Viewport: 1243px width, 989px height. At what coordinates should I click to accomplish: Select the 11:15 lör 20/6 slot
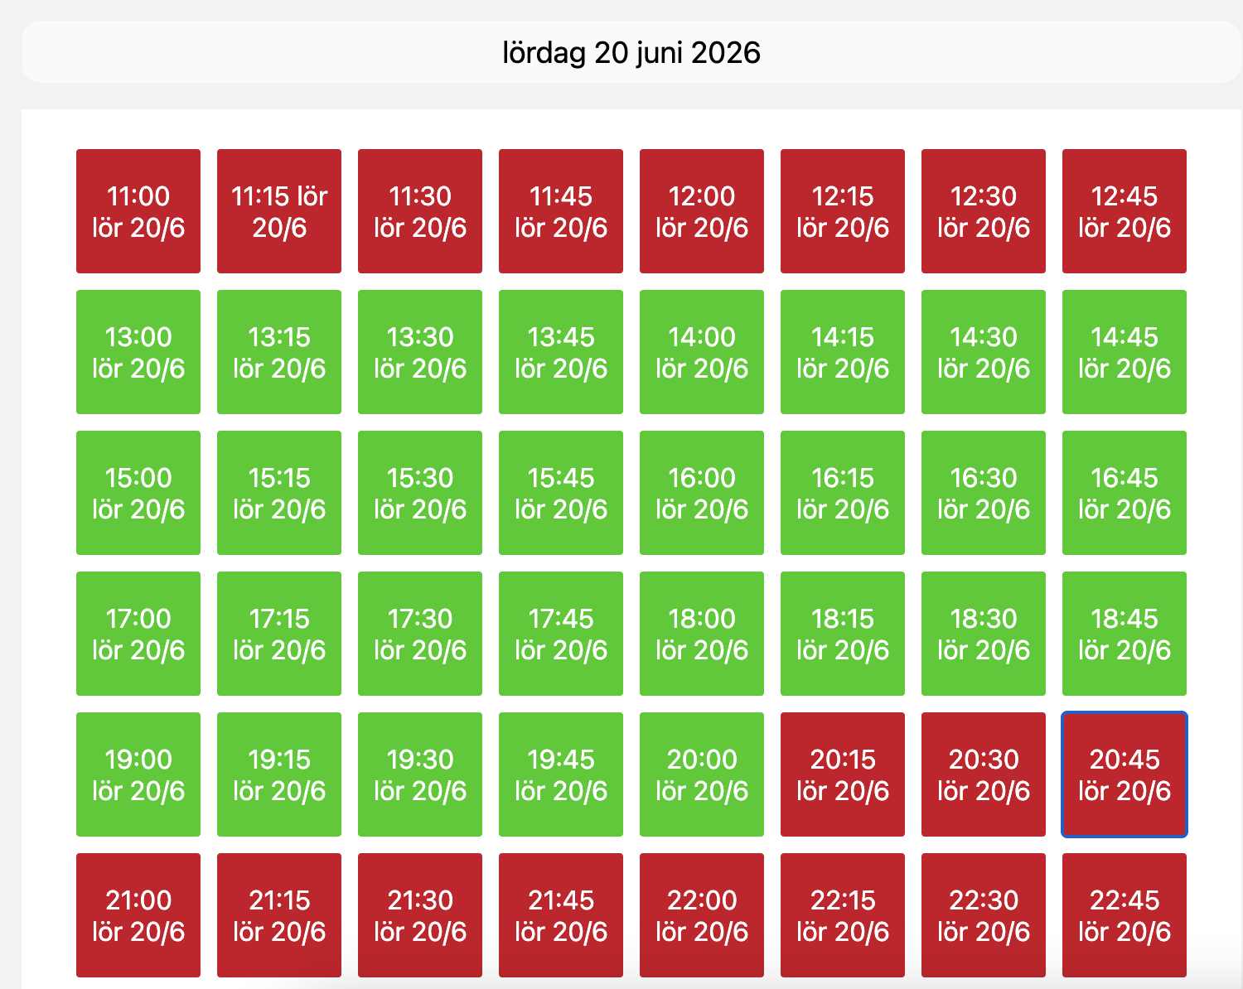pos(279,211)
